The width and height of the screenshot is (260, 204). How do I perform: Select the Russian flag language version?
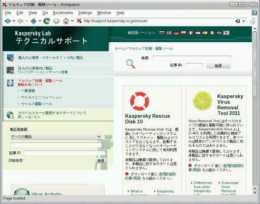click(162, 33)
